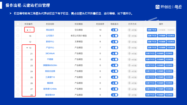This screenshot has width=187, height=105.
Task: Check the checkbox for 新闻中心 row
Action: pos(18,42)
